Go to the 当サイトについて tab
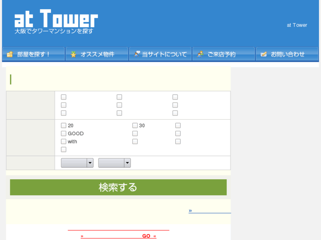 pos(160,54)
